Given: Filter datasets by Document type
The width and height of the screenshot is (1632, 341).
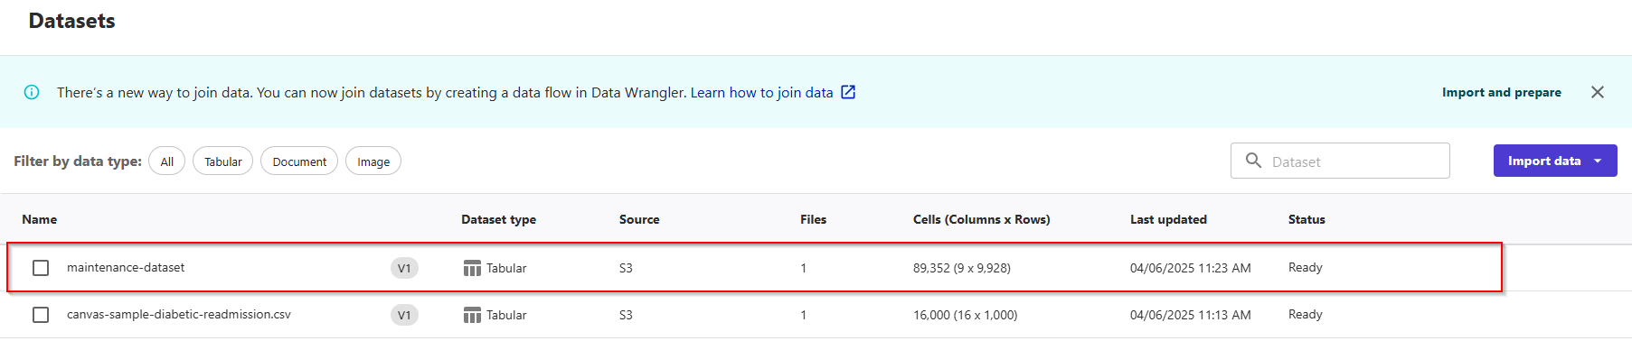Looking at the screenshot, I should (x=299, y=161).
